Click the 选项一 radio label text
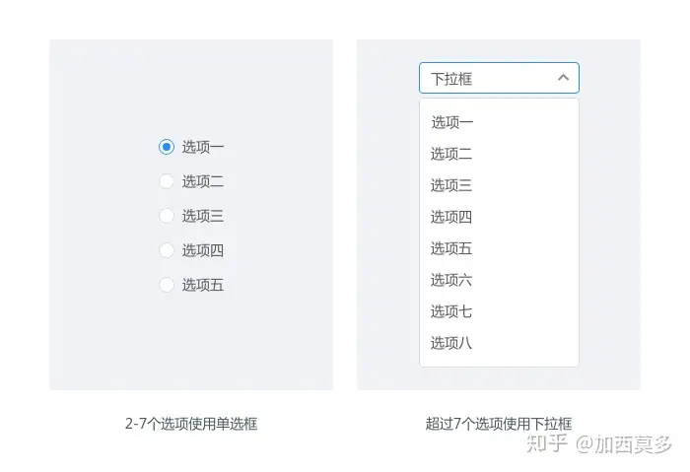 coord(203,147)
